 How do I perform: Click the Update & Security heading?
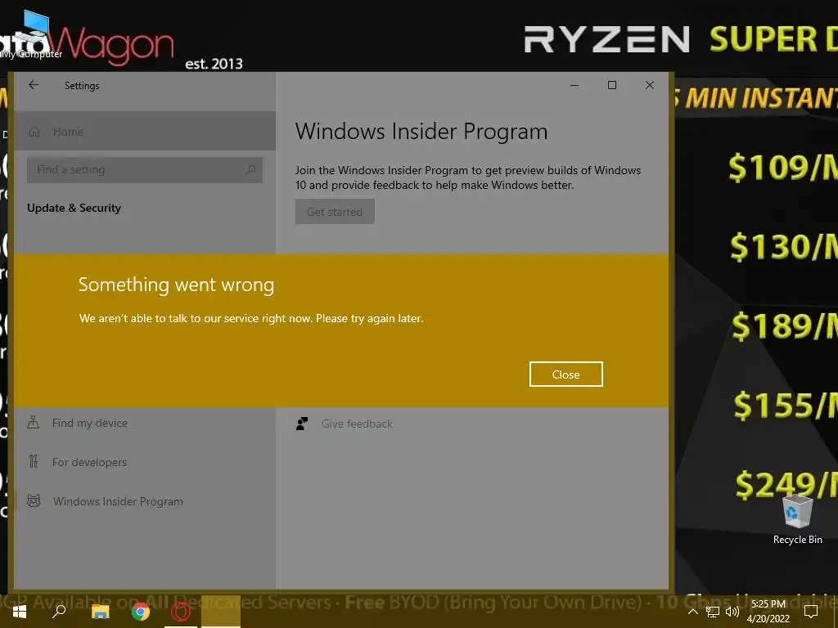pos(74,208)
